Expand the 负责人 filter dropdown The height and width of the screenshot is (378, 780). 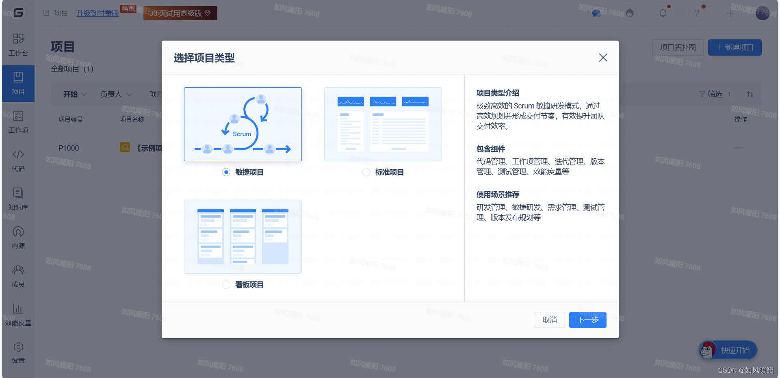pyautogui.click(x=116, y=94)
